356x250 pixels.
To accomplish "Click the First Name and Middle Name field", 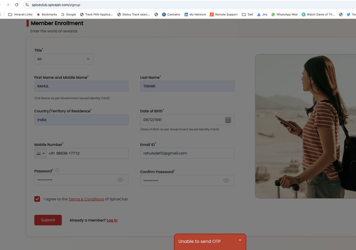I will [x=81, y=86].
